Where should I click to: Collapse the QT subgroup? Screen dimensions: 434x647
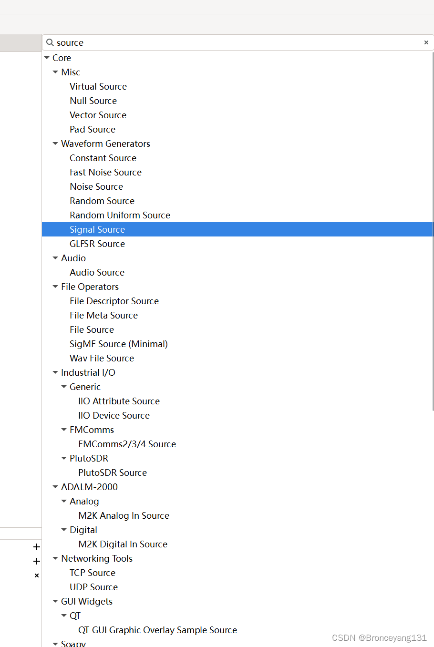64,616
